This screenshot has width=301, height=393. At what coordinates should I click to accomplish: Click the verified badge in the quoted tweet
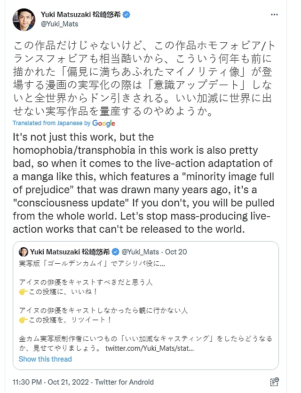click(x=117, y=252)
